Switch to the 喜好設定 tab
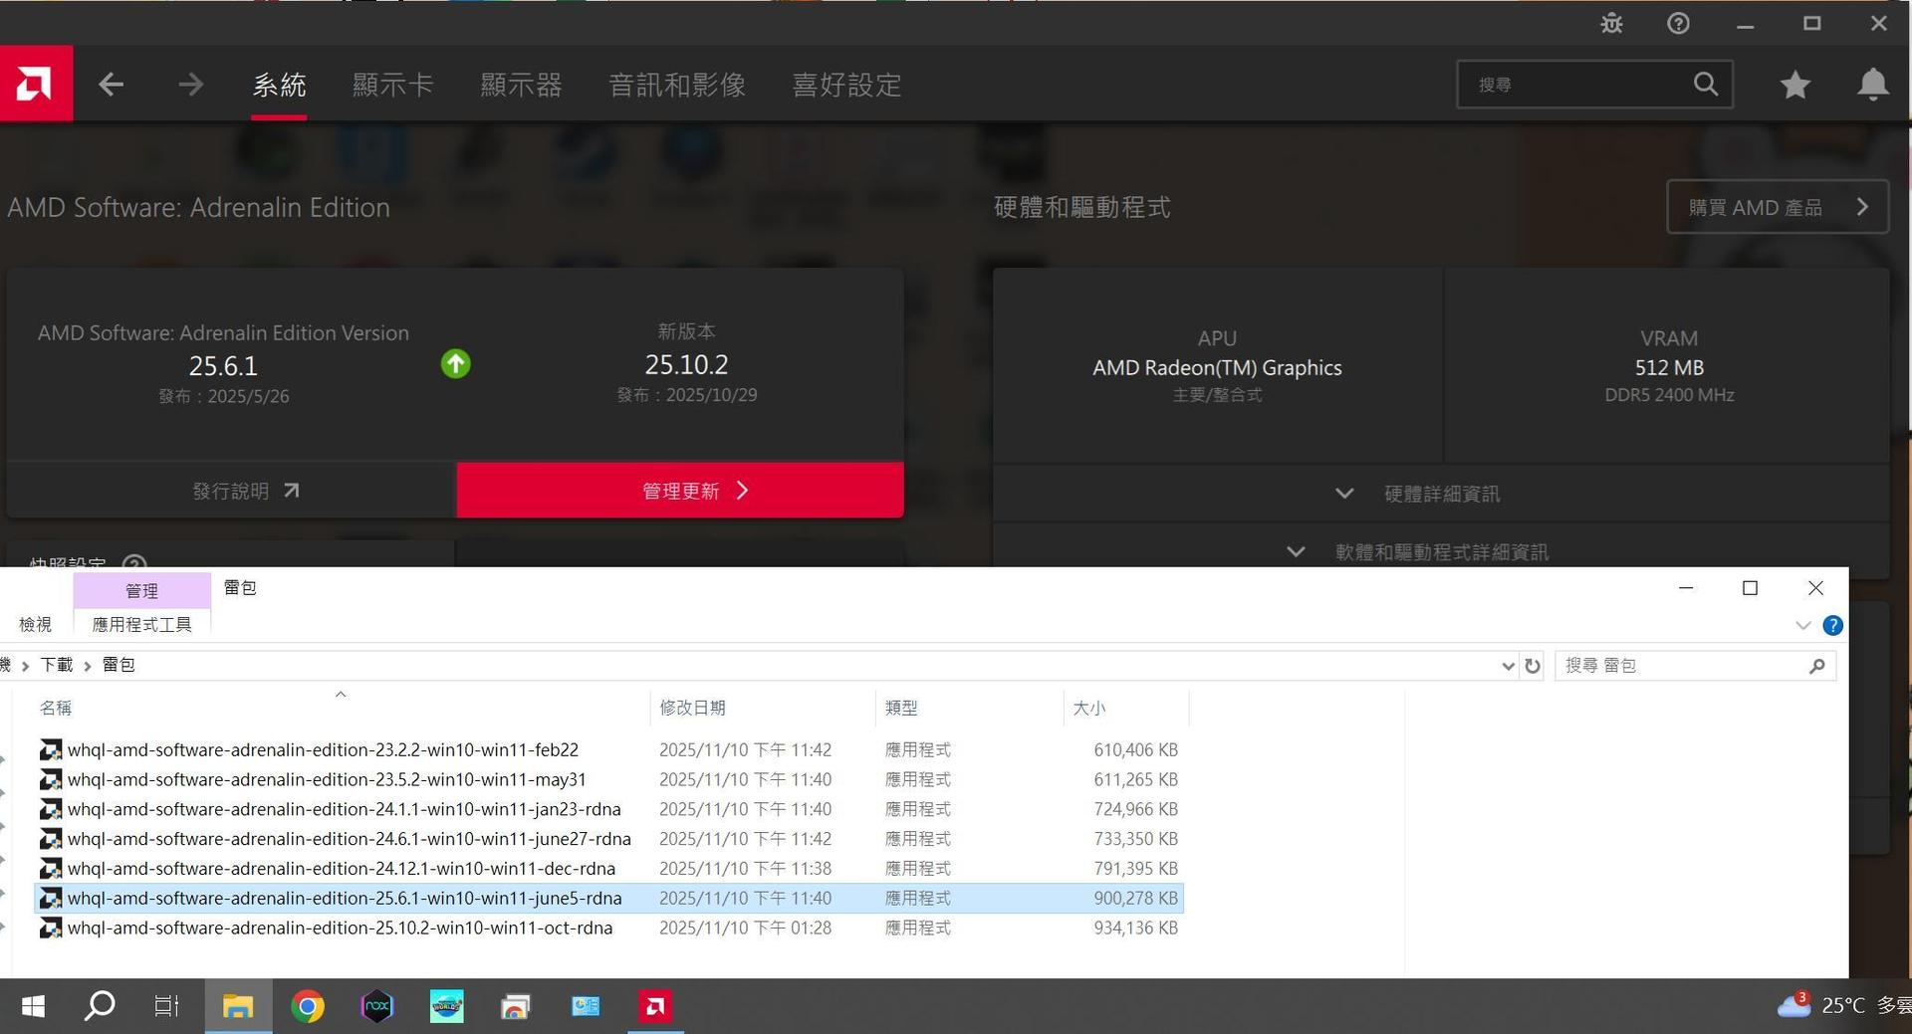 click(846, 85)
